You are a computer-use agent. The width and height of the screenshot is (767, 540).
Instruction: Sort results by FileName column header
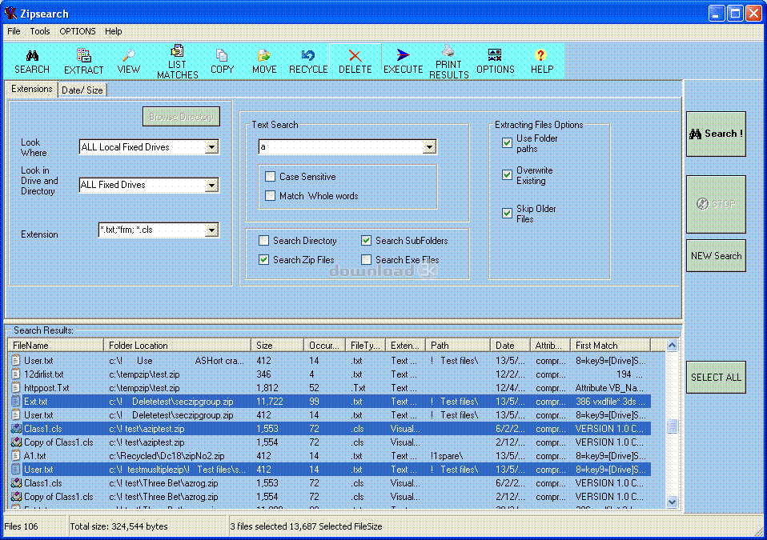coord(55,345)
